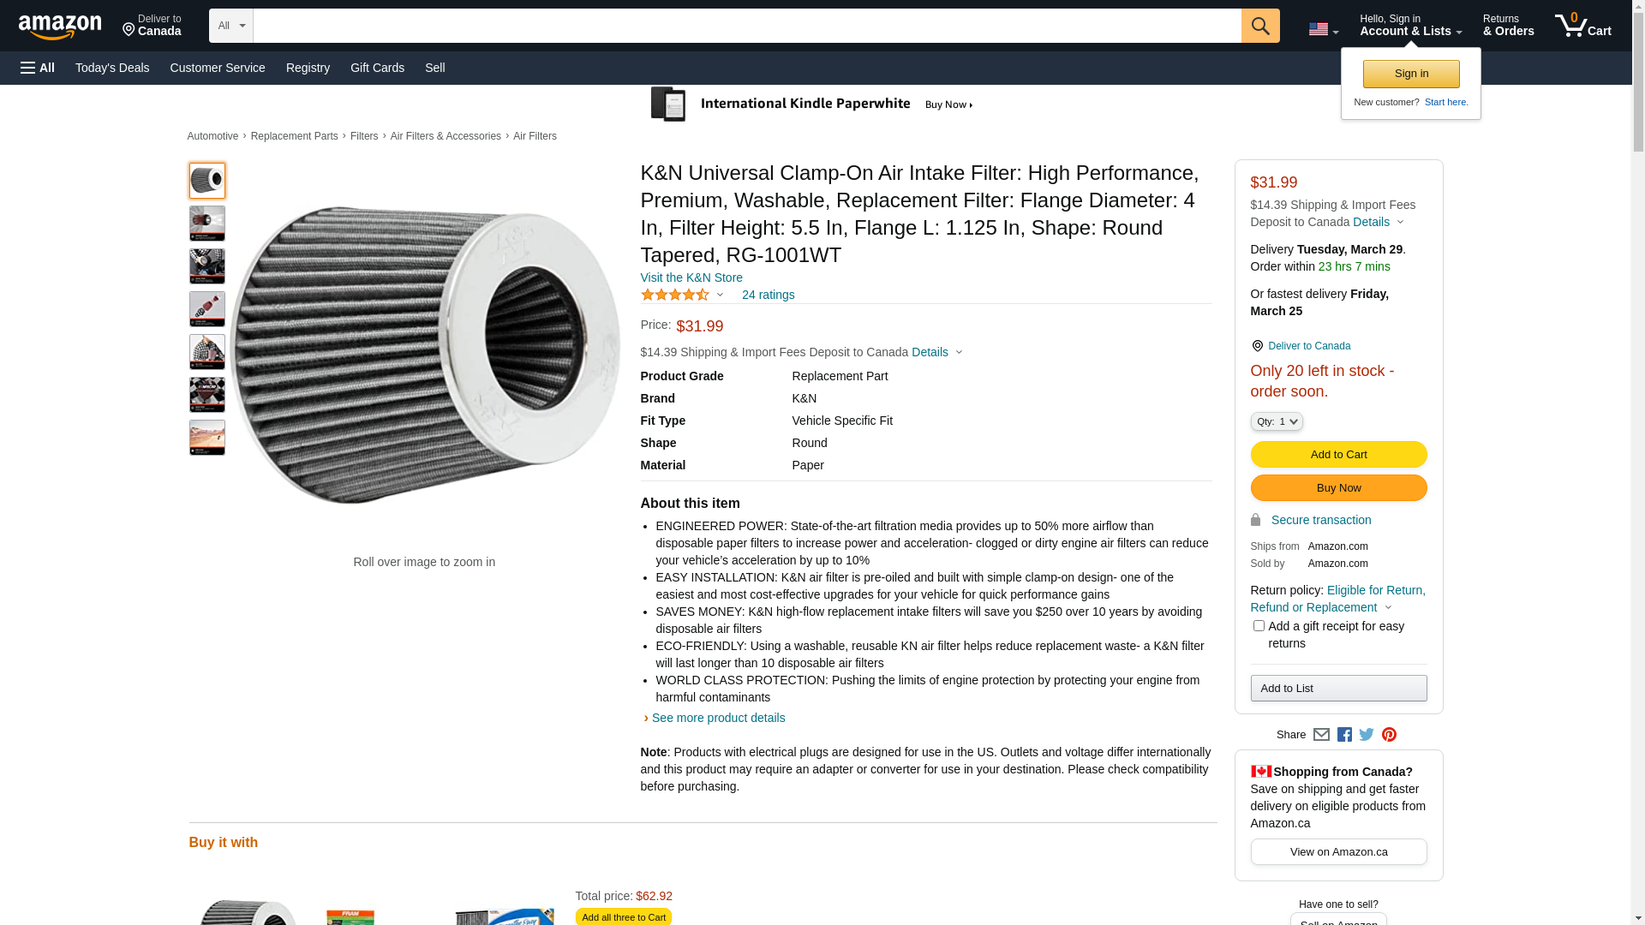The height and width of the screenshot is (925, 1645).
Task: Click the Buy Now button
Action: tap(1338, 488)
